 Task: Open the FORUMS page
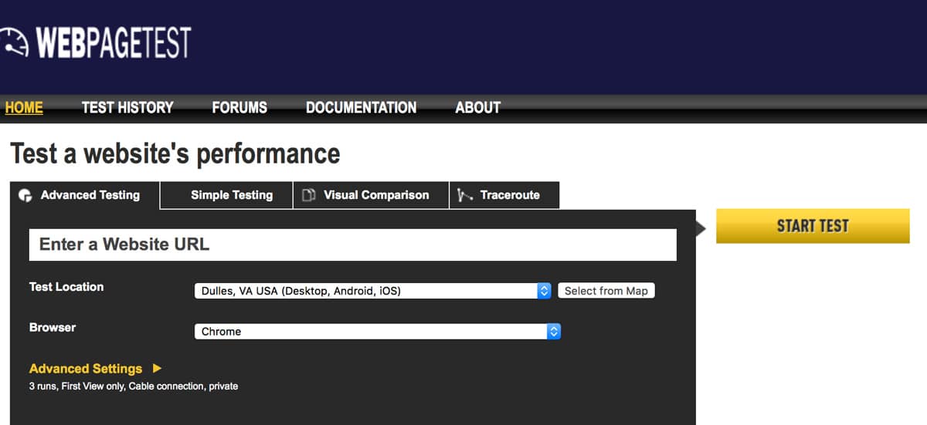[x=239, y=108]
